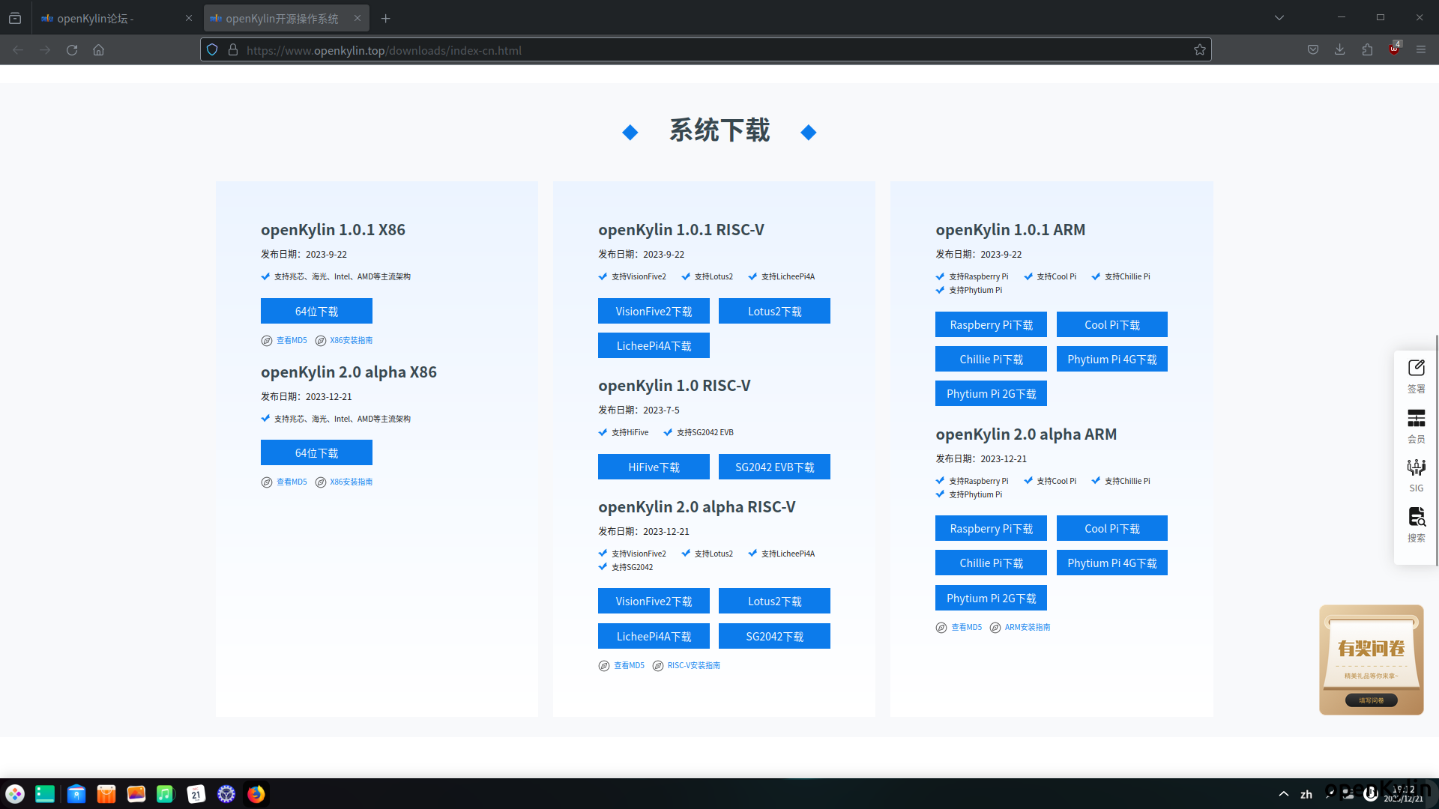This screenshot has width=1439, height=809.
Task: Expand the list all tabs dropdown
Action: click(1279, 18)
